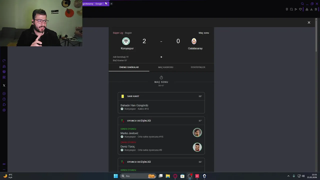Open History clock icon in sidebar
The width and height of the screenshot is (320, 180).
tap(4, 99)
